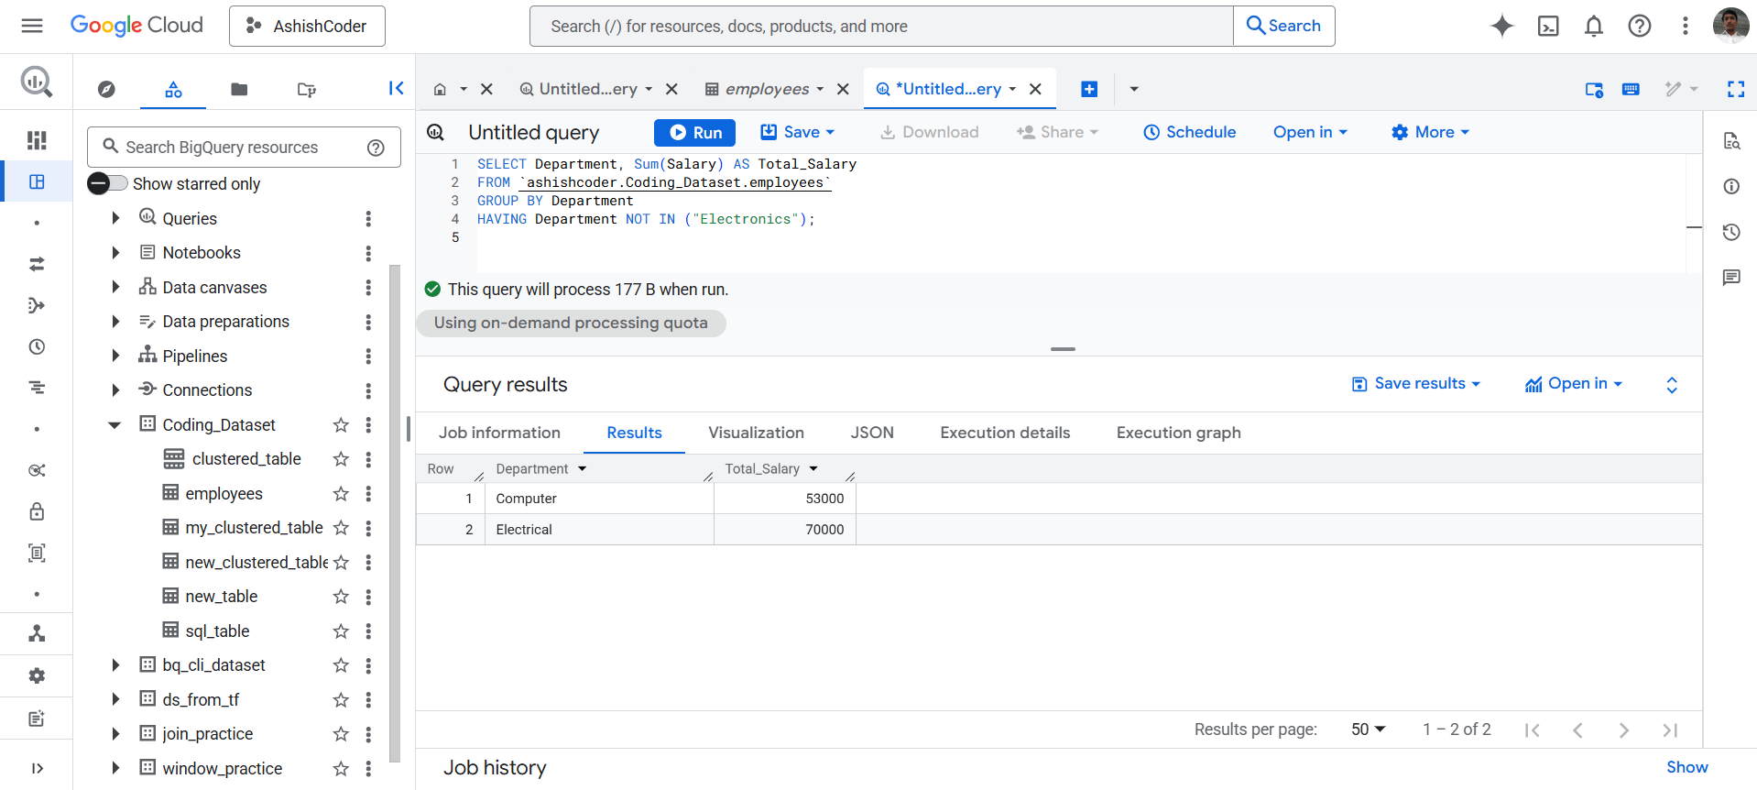Click the user account avatar
This screenshot has width=1757, height=790.
(x=1730, y=26)
